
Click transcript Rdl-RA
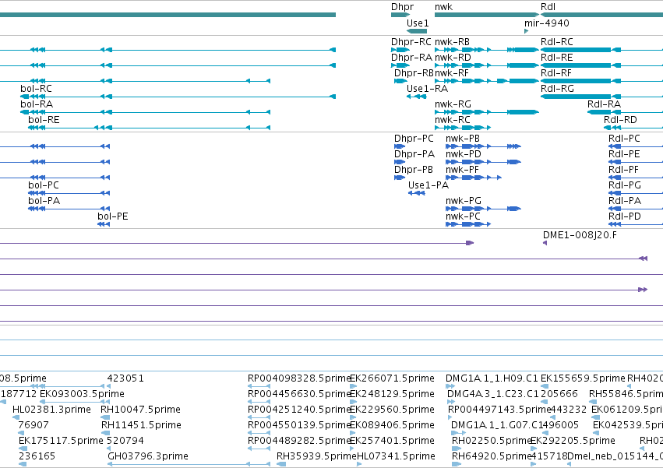point(605,104)
